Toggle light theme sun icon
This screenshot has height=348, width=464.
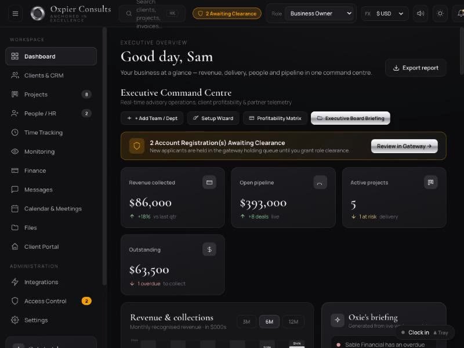click(x=440, y=13)
